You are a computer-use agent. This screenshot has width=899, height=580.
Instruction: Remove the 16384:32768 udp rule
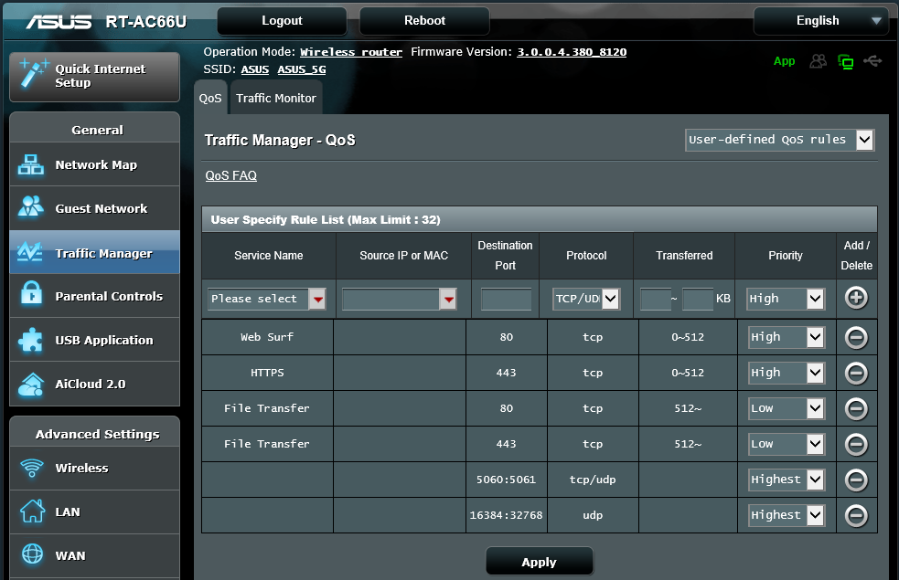[856, 515]
